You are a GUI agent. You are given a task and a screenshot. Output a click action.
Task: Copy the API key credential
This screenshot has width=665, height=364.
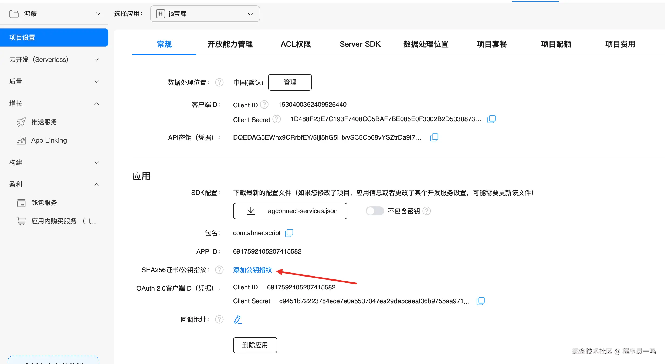(x=434, y=137)
